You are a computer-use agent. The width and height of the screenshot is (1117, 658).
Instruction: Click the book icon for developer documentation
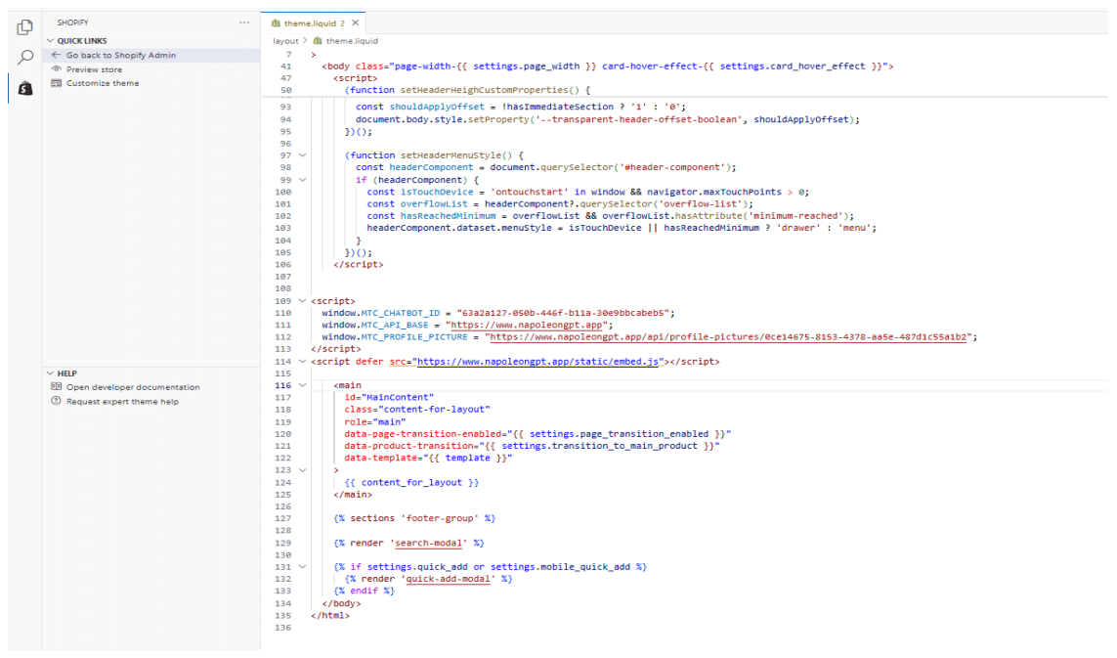(x=57, y=387)
